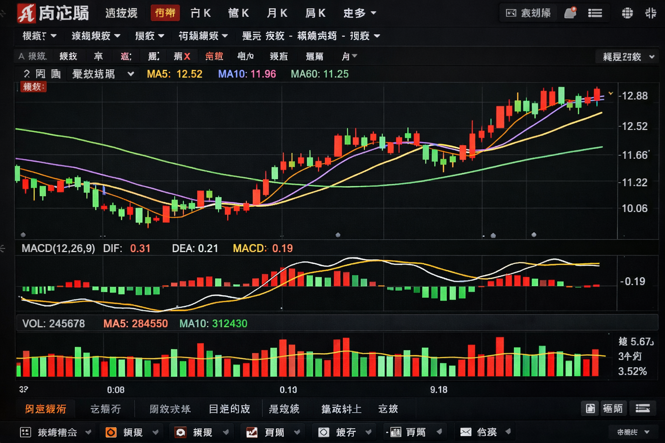Image resolution: width=665 pixels, height=443 pixels.
Task: Switch to the 月K tab in the top bar
Action: [x=277, y=13]
